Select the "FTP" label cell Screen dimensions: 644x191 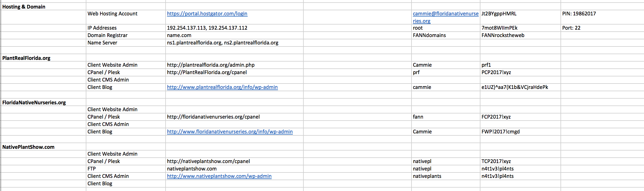92,169
